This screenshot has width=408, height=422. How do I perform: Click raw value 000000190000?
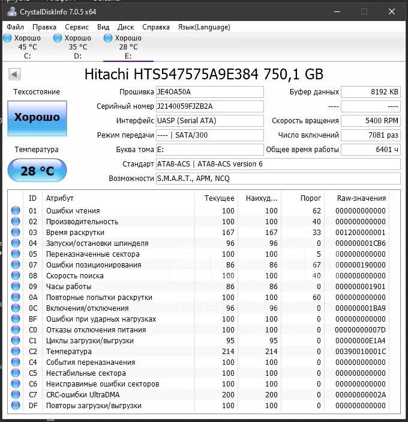(x=361, y=265)
